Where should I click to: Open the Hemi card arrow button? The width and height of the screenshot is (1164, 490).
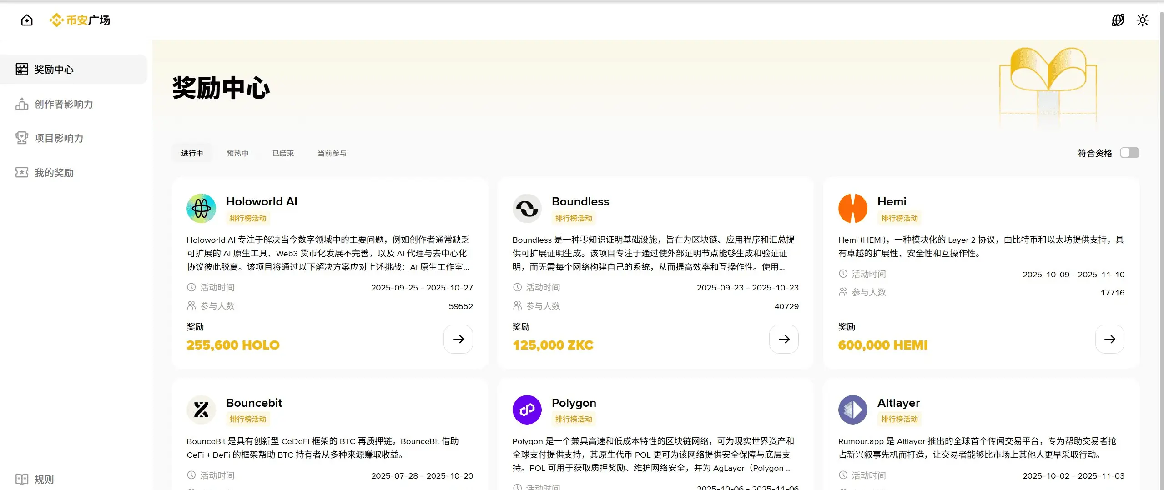tap(1110, 339)
